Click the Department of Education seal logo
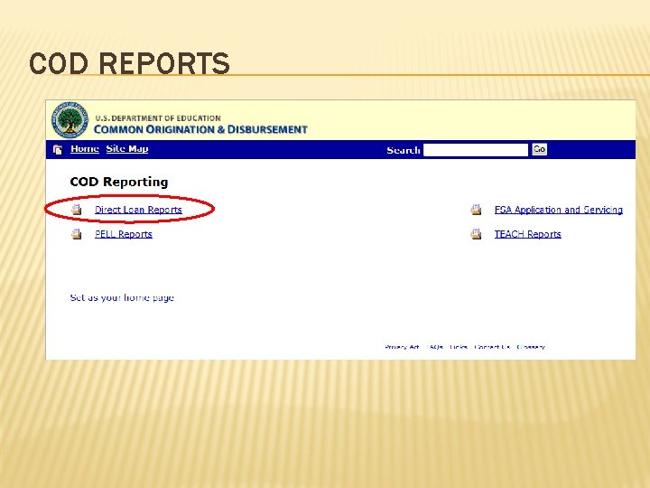Image resolution: width=650 pixels, height=488 pixels. tap(70, 120)
